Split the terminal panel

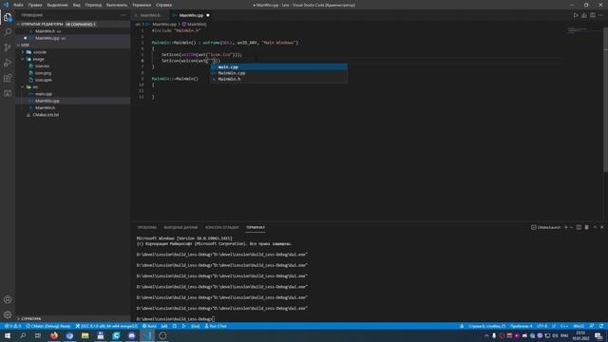579,227
